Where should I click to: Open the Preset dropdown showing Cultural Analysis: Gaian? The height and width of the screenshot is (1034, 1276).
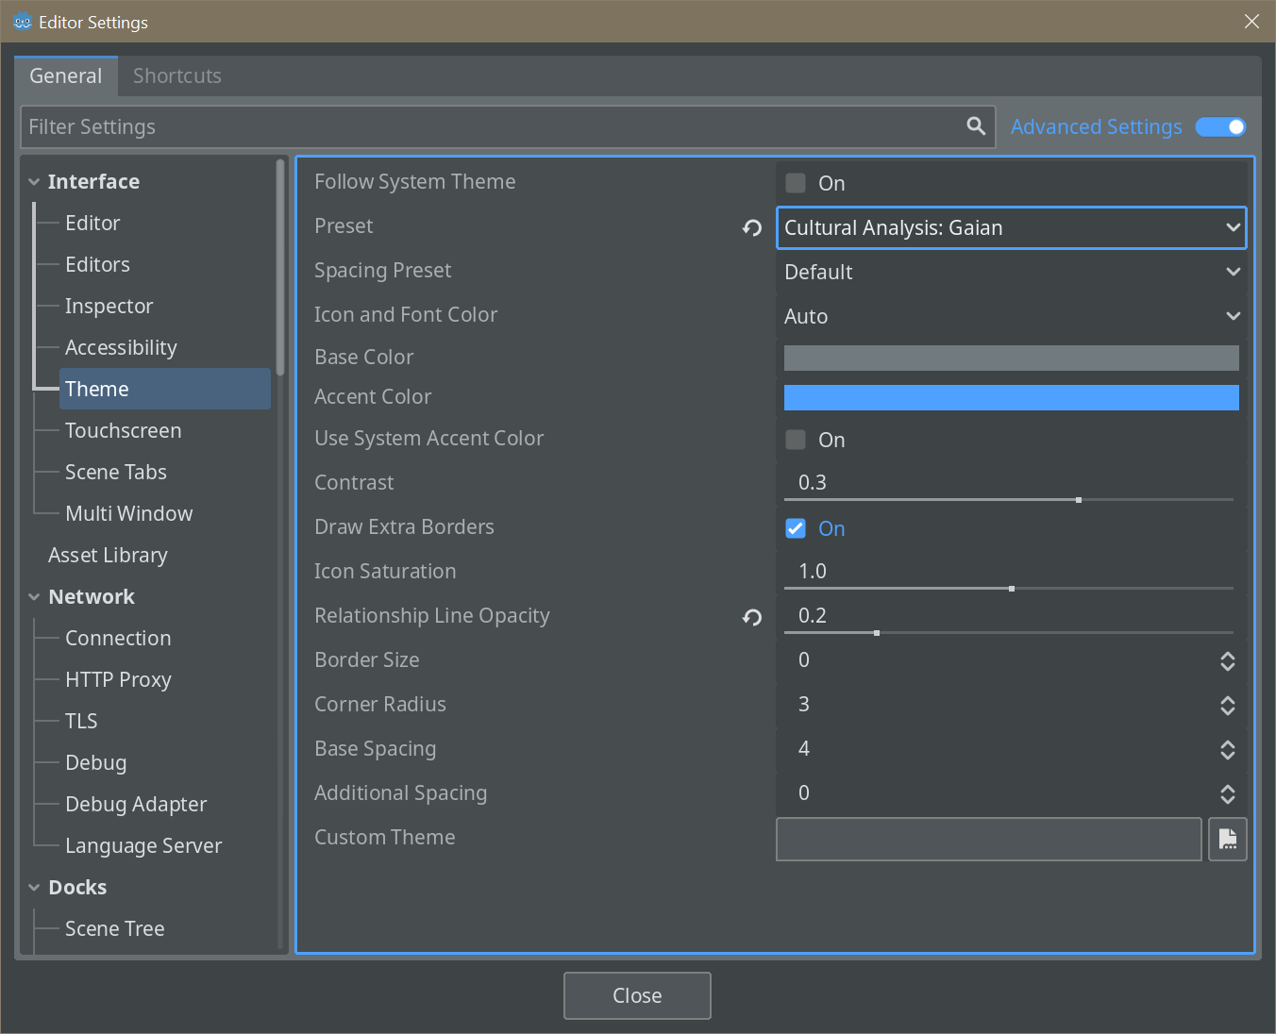click(x=1011, y=227)
